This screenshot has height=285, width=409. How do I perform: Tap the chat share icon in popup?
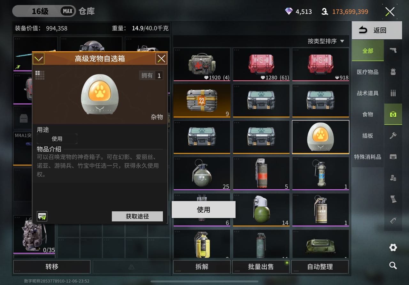point(42,216)
